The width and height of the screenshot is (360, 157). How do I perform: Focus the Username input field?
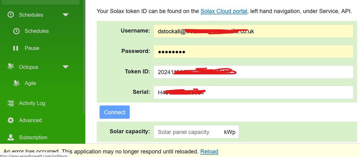[253, 31]
